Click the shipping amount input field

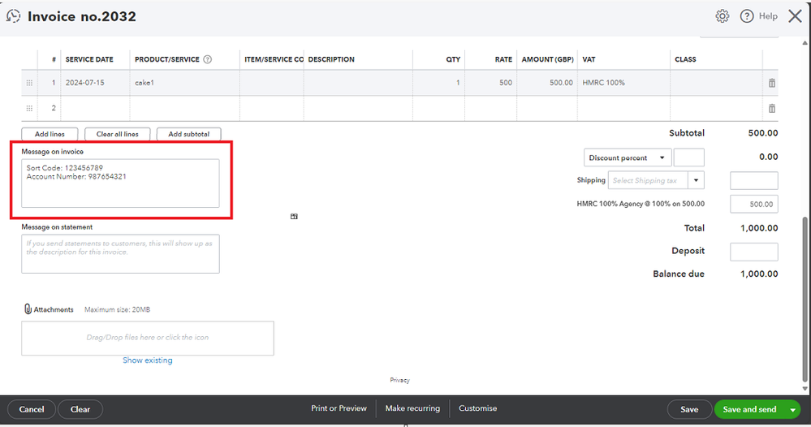pyautogui.click(x=753, y=180)
